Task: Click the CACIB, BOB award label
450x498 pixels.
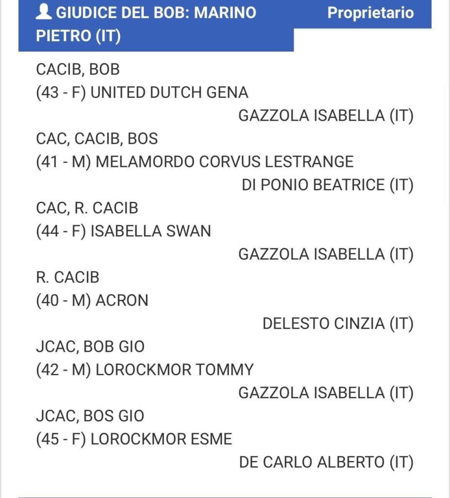Action: tap(78, 70)
